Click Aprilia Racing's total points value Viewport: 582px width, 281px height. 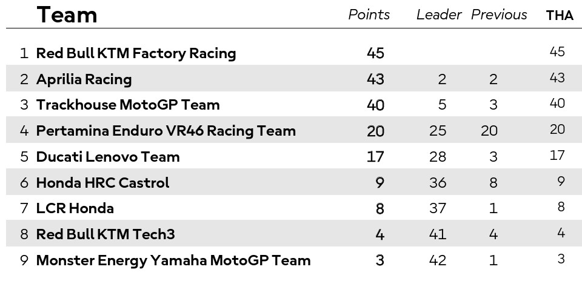(375, 79)
